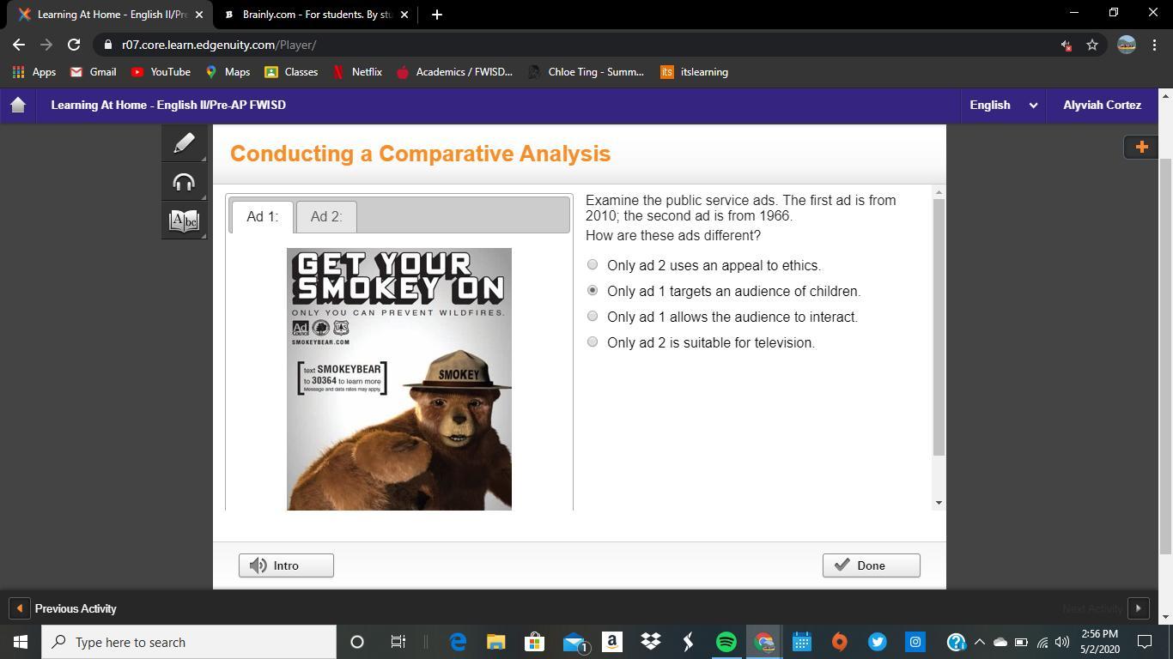
Task: Open Task View on taskbar
Action: pyautogui.click(x=398, y=642)
